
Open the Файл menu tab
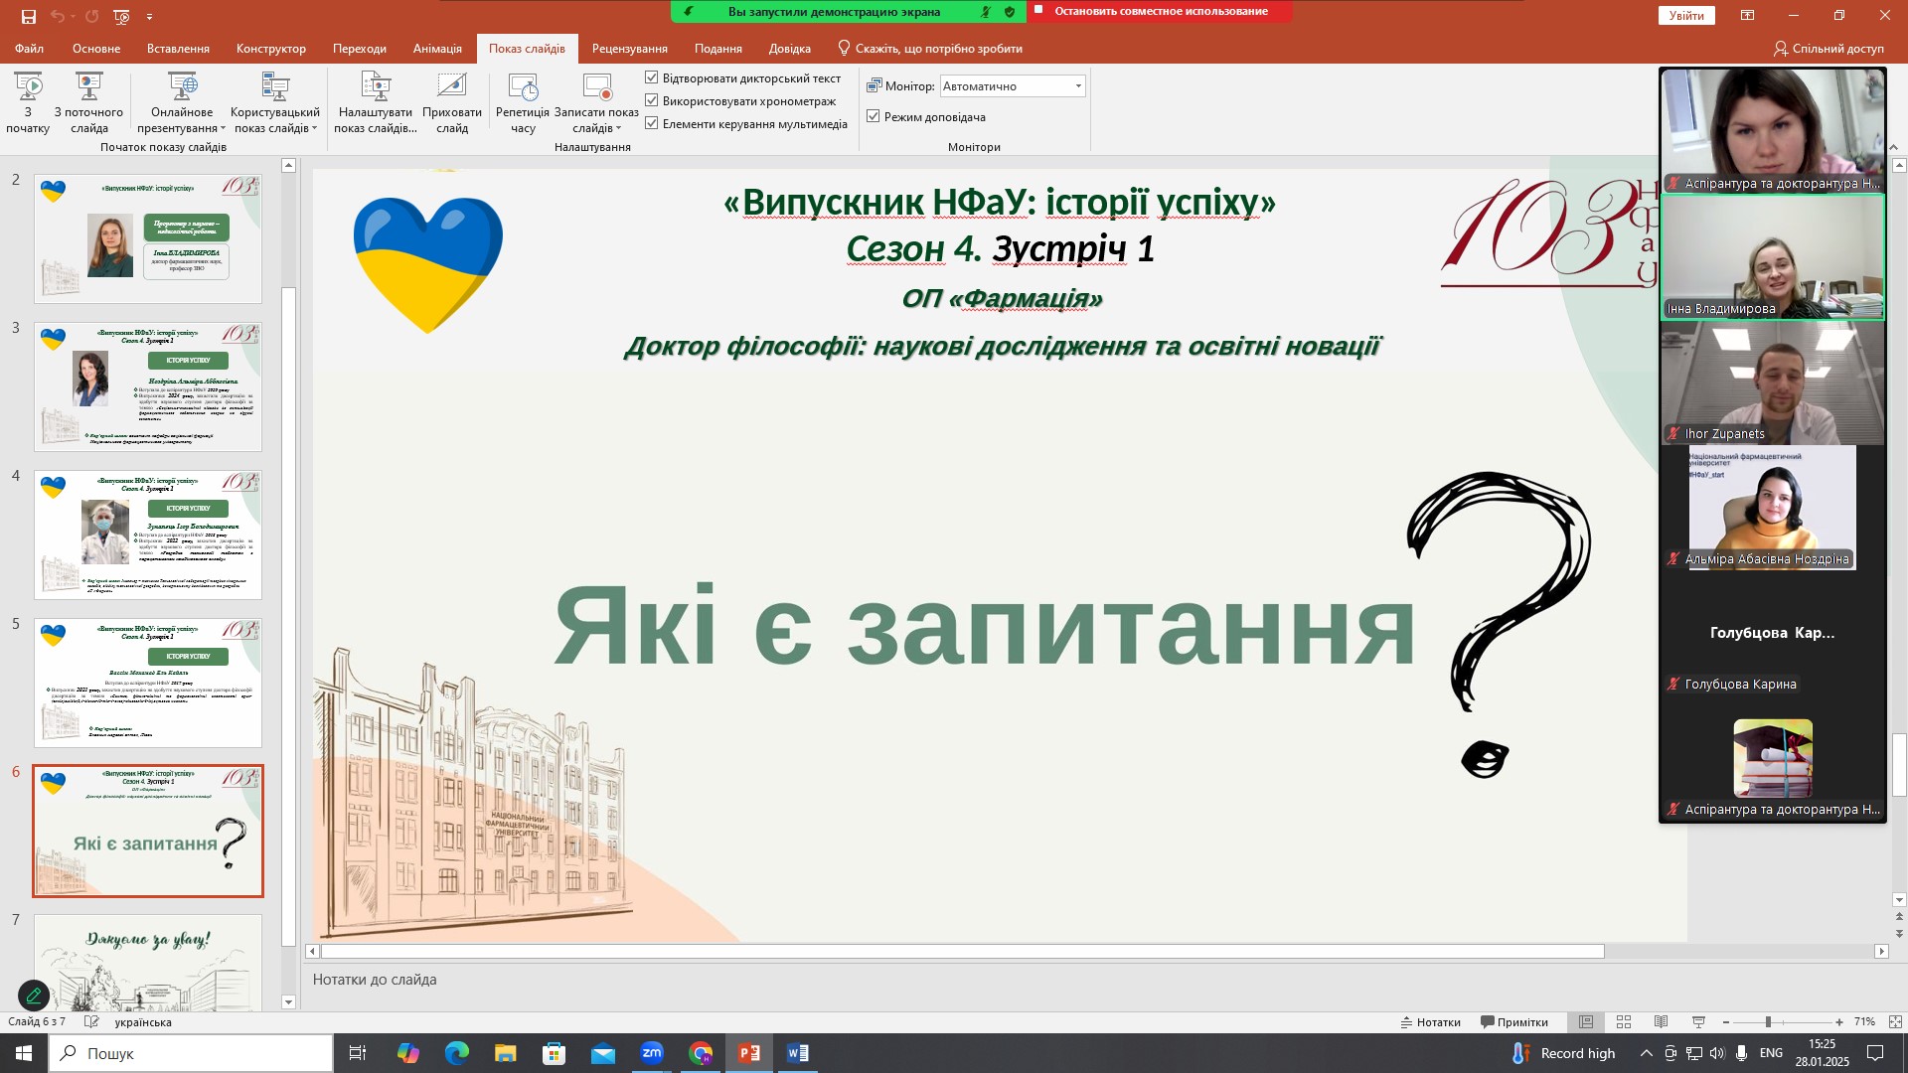(29, 49)
